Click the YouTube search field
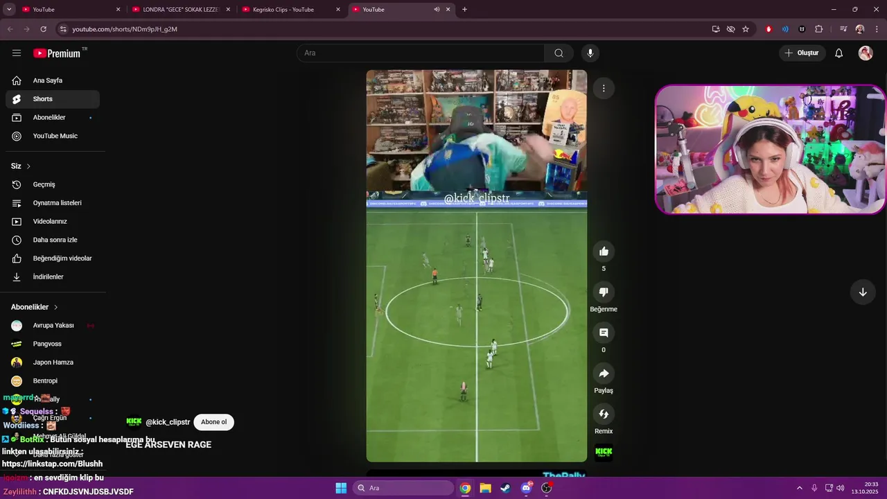This screenshot has width=887, height=499. click(421, 53)
